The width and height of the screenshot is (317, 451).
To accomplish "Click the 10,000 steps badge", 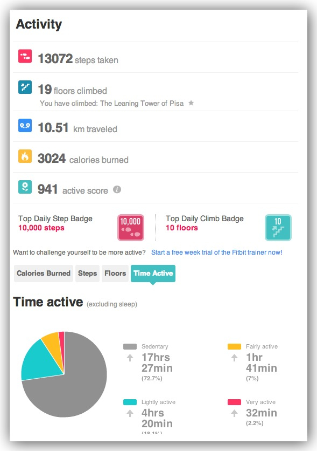I will click(x=131, y=228).
